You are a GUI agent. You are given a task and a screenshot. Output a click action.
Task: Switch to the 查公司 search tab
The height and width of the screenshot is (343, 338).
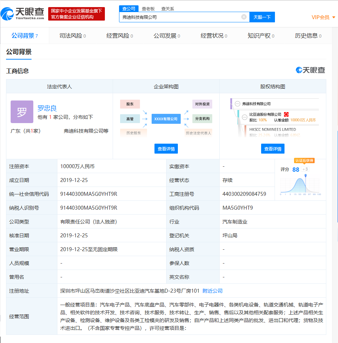tap(129, 9)
